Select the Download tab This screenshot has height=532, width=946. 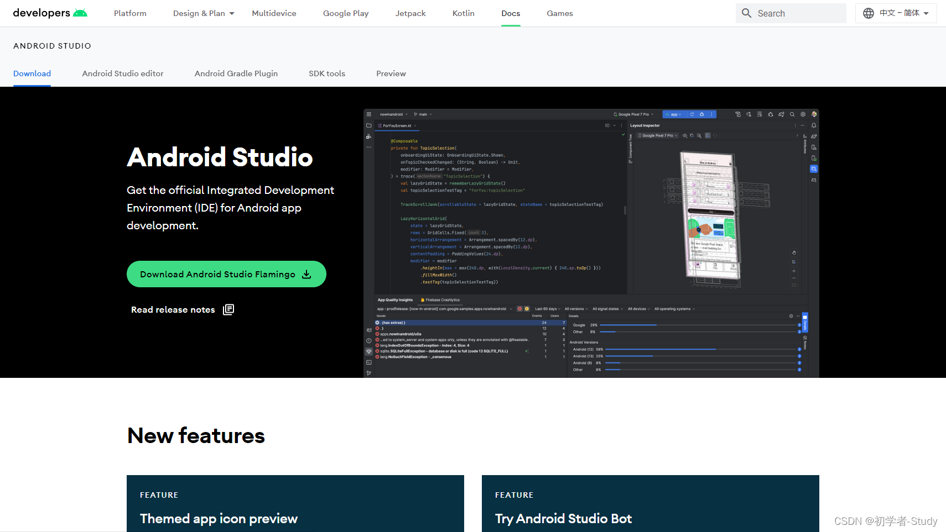pos(32,73)
